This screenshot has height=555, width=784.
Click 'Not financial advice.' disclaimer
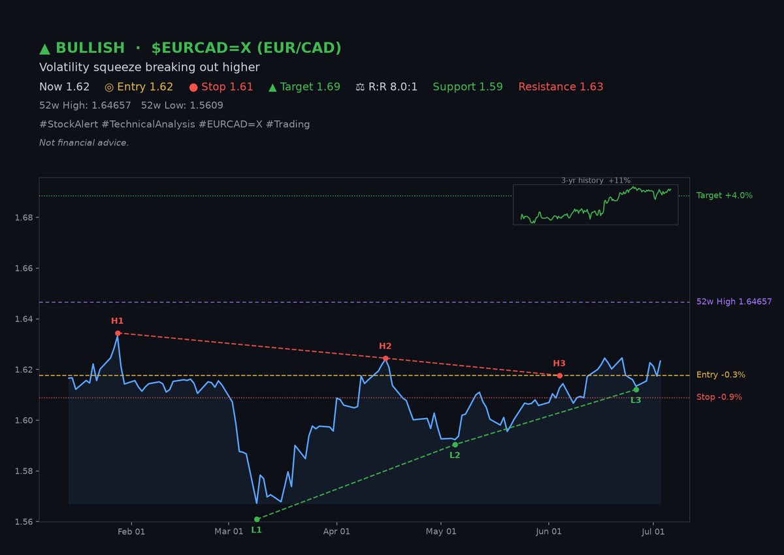click(84, 142)
